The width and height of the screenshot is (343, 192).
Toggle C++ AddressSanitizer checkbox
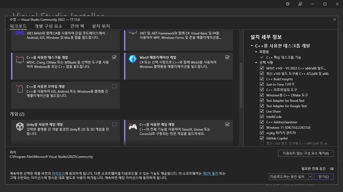262,122
